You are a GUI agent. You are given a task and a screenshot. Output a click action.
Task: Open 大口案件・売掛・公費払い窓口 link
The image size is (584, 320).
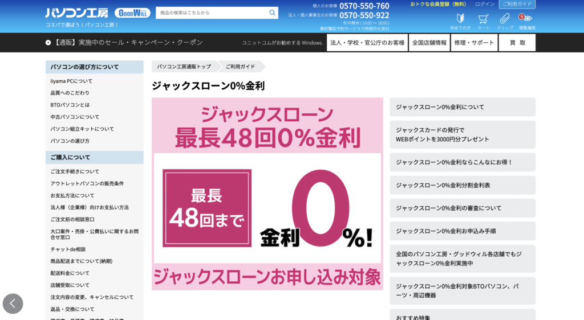(x=95, y=234)
